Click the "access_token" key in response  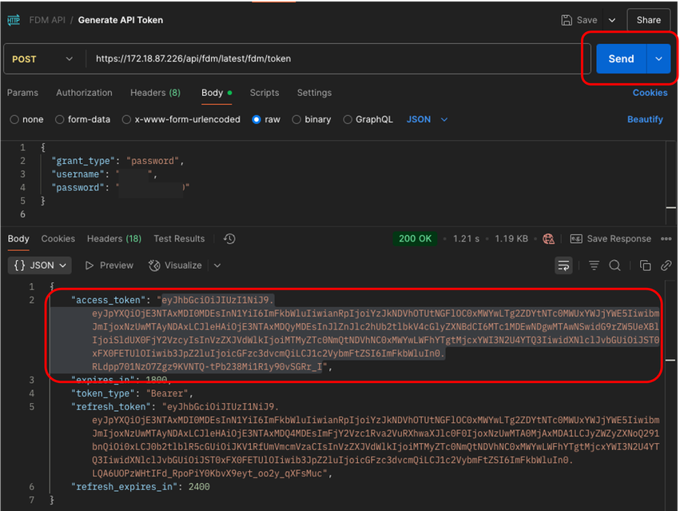[x=109, y=301]
